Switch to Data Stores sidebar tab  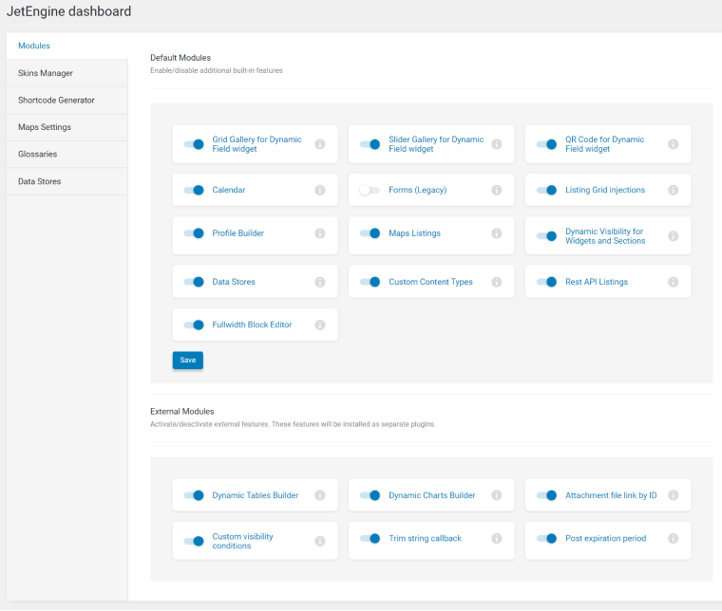(x=67, y=181)
